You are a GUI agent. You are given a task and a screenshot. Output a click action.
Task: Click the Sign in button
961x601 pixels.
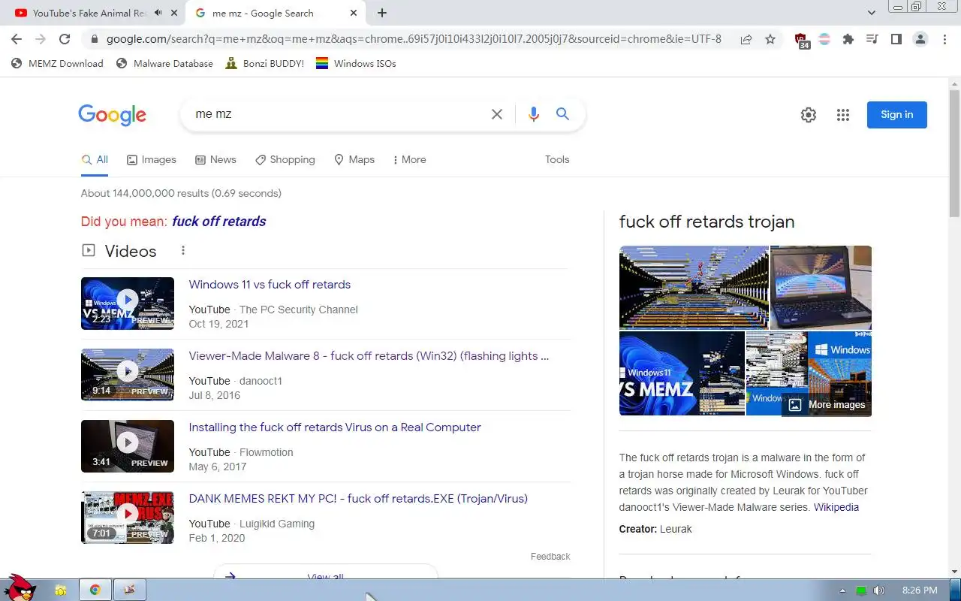click(x=897, y=115)
